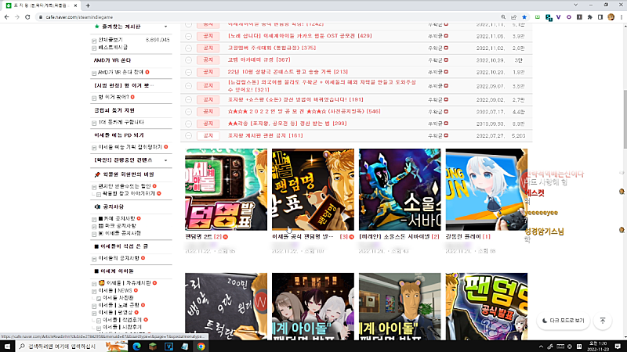Toggle the circle beside the '[161]' notice
The width and height of the screenshot is (627, 352).
click(x=189, y=135)
